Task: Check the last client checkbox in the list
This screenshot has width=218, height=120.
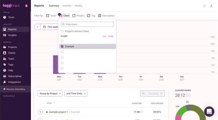Action: (x=62, y=68)
